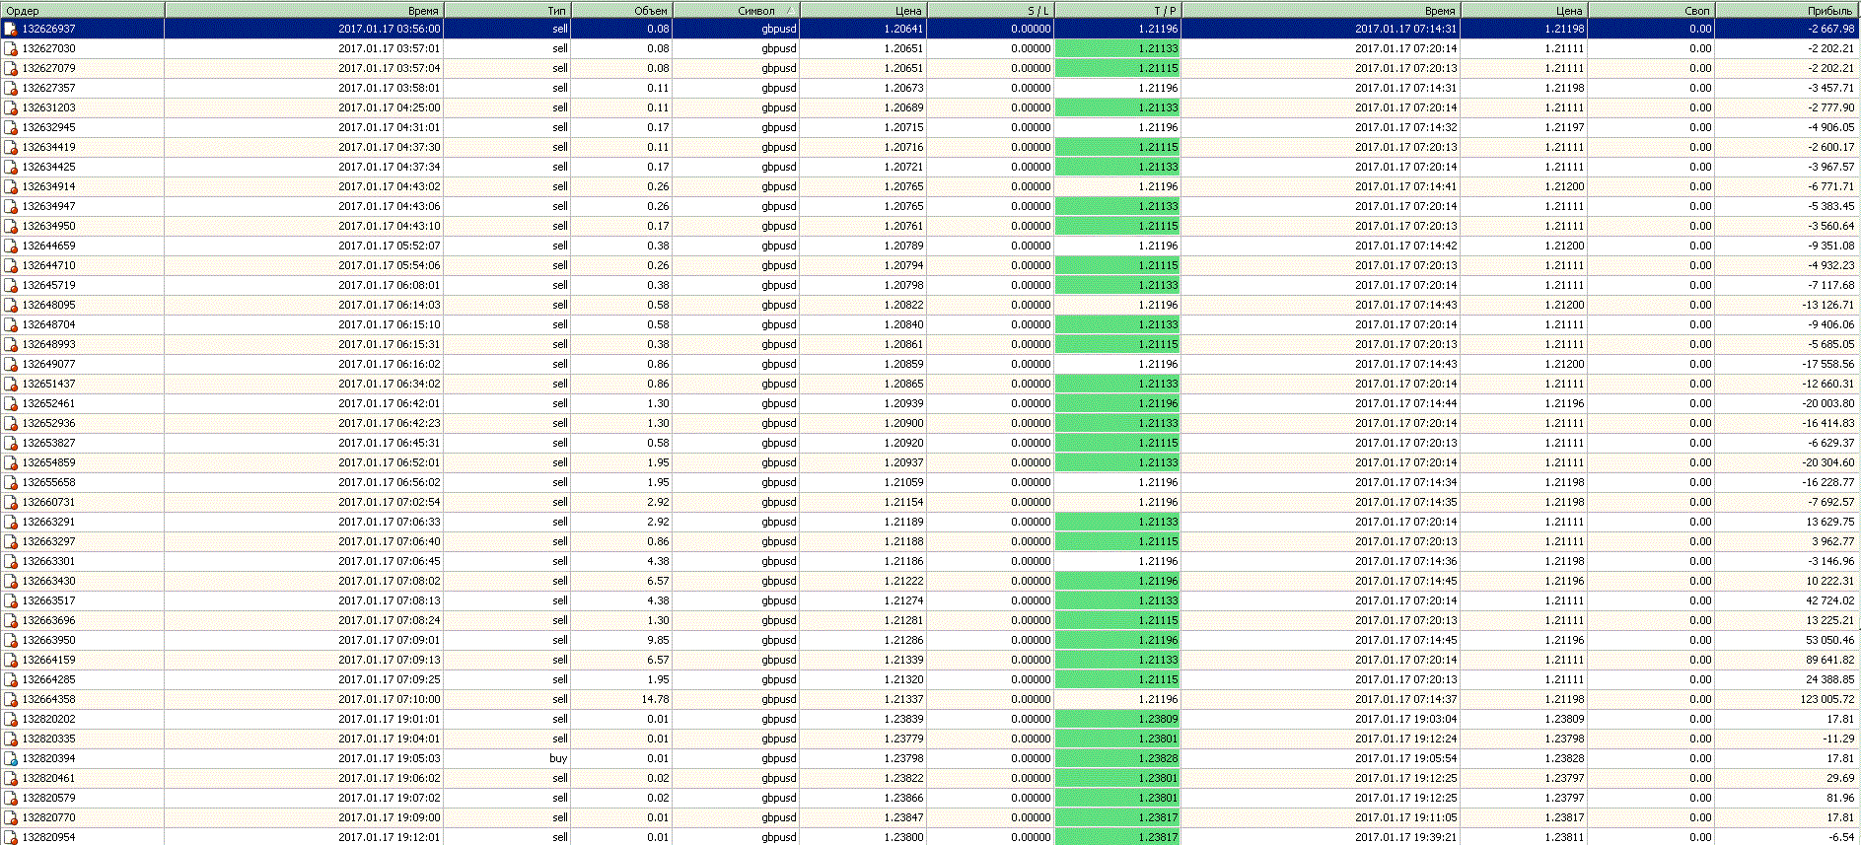The height and width of the screenshot is (845, 1861).
Task: Click the open price 1.23866
Action: tap(903, 798)
